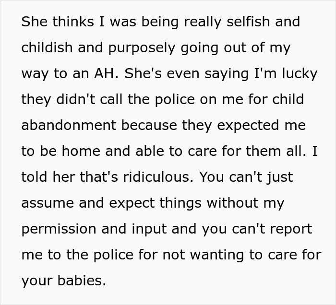This screenshot has width=336, height=305.
Task: Click the word 'child' in fourth line
Action: tap(288, 99)
